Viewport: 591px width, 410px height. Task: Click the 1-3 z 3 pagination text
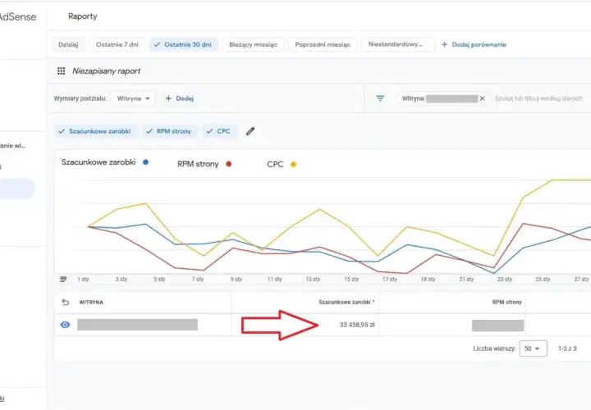[x=567, y=348]
